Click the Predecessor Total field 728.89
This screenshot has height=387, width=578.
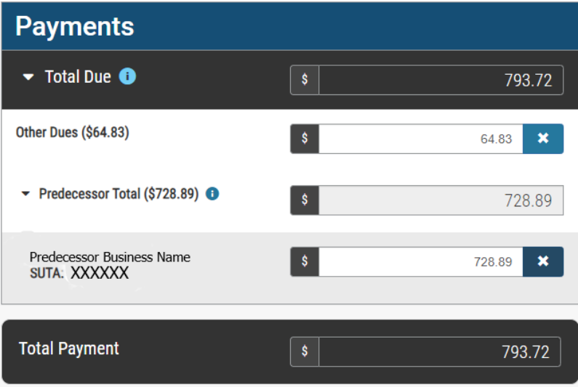(441, 200)
